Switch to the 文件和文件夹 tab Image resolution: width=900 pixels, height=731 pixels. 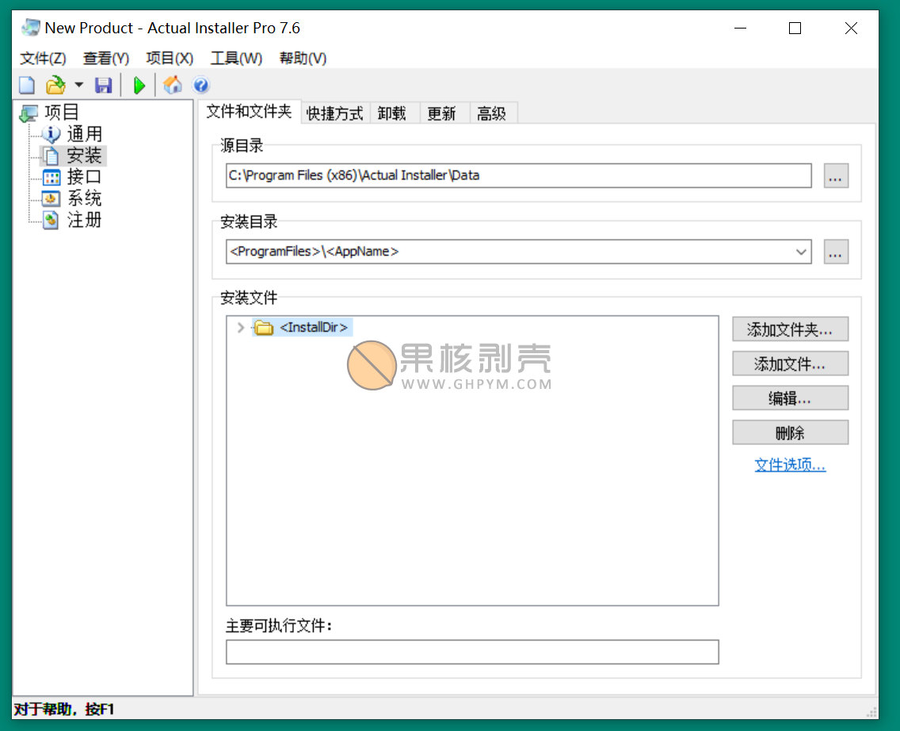tap(249, 112)
